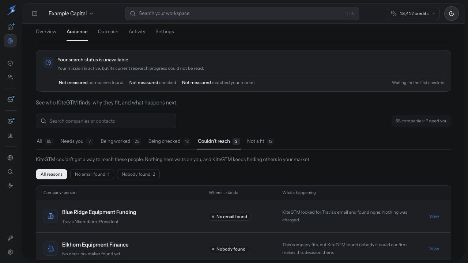
Task: Open the Settings tab
Action: 165,32
